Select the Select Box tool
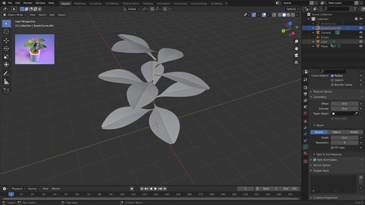The height and width of the screenshot is (205, 365). pyautogui.click(x=6, y=24)
